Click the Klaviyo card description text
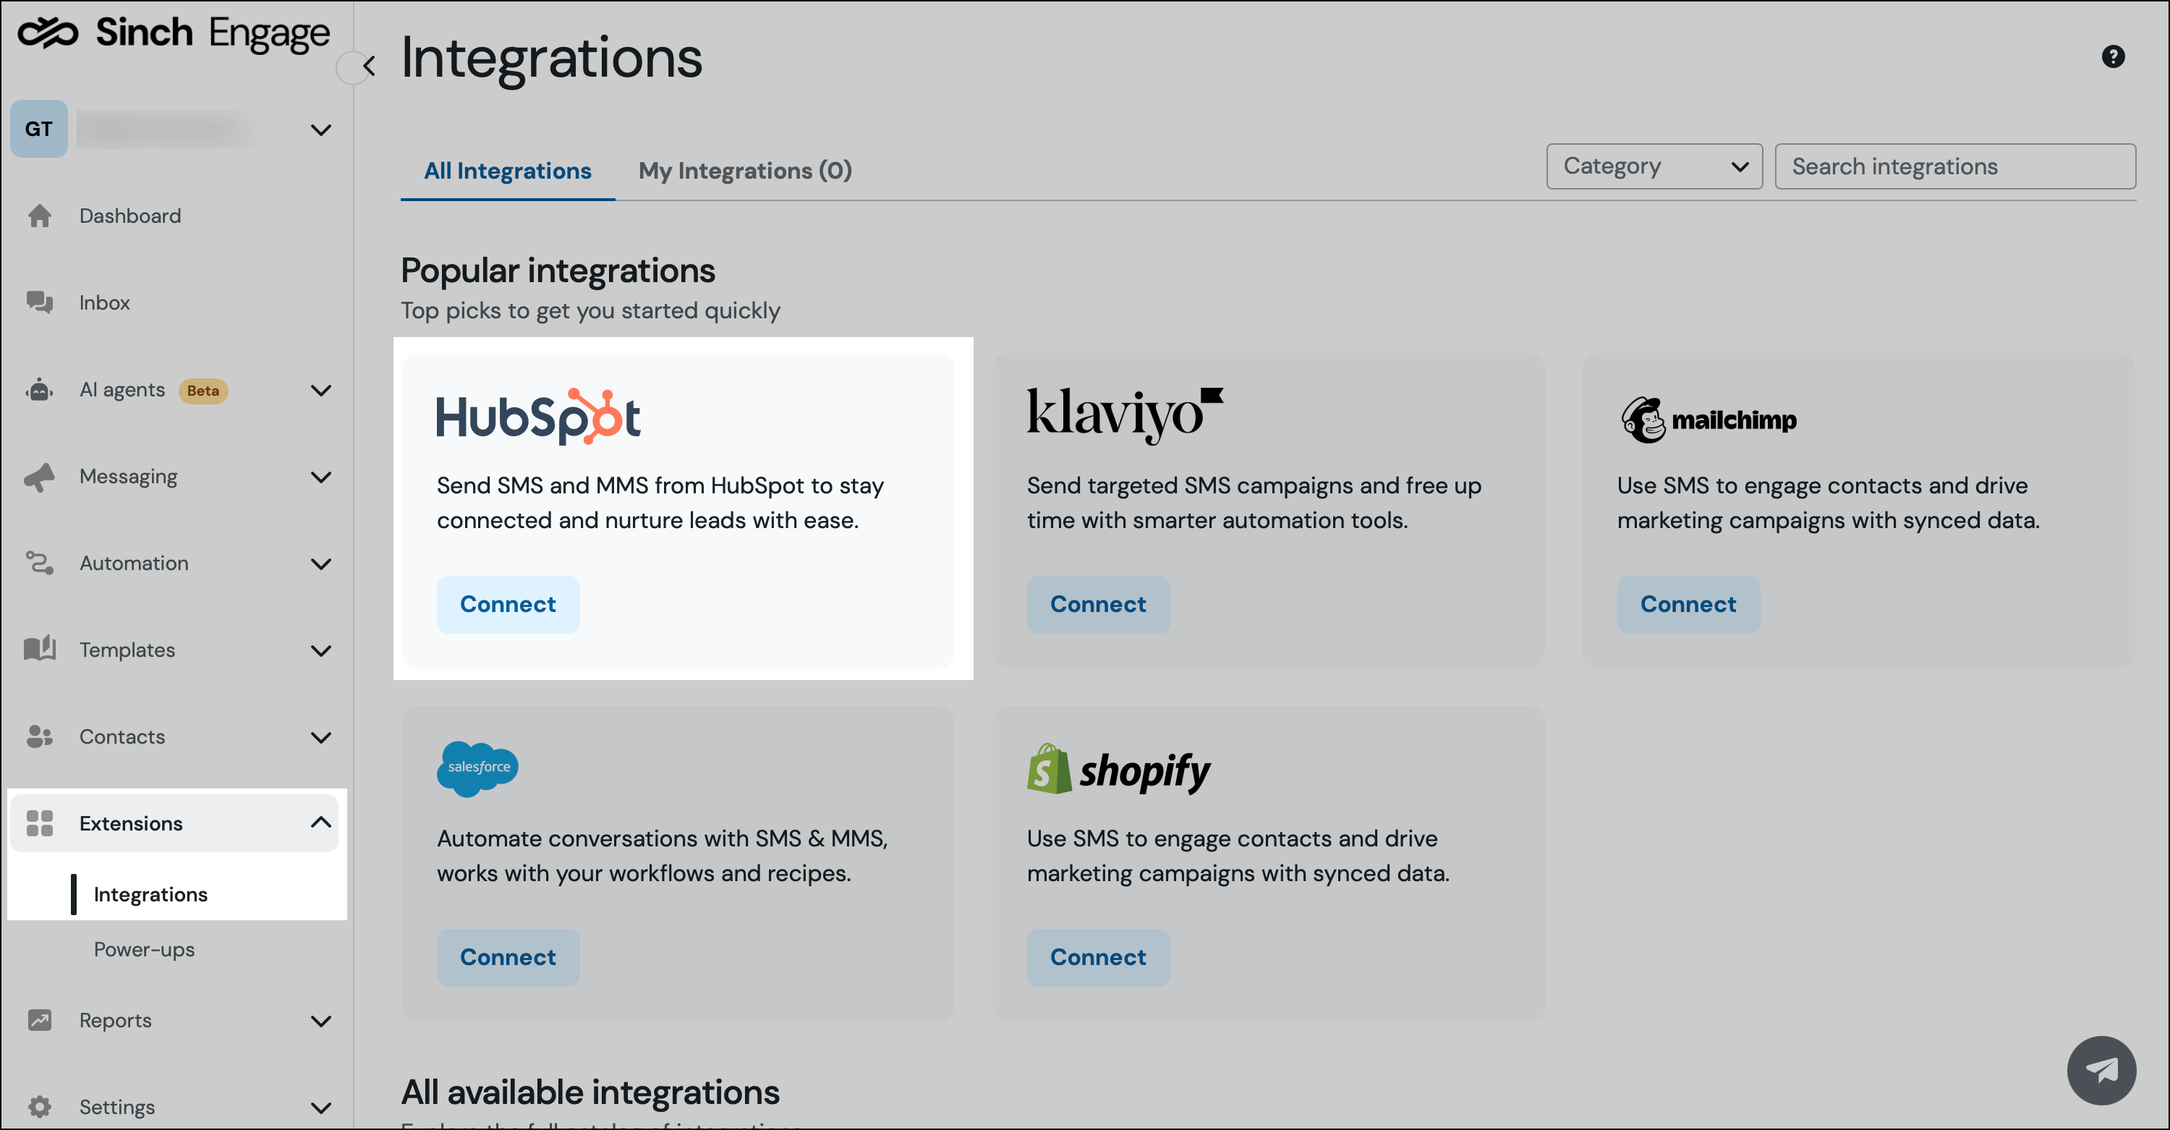The width and height of the screenshot is (2170, 1130). (1254, 502)
